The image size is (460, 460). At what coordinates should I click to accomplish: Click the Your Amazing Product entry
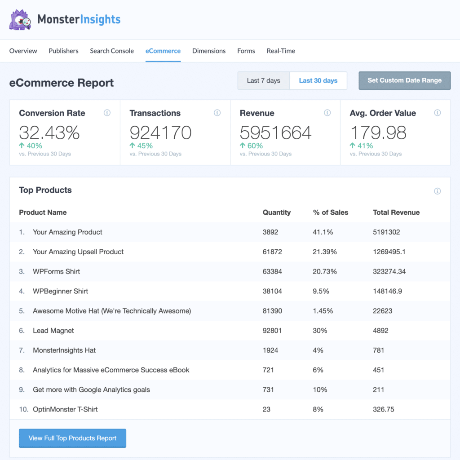[67, 232]
